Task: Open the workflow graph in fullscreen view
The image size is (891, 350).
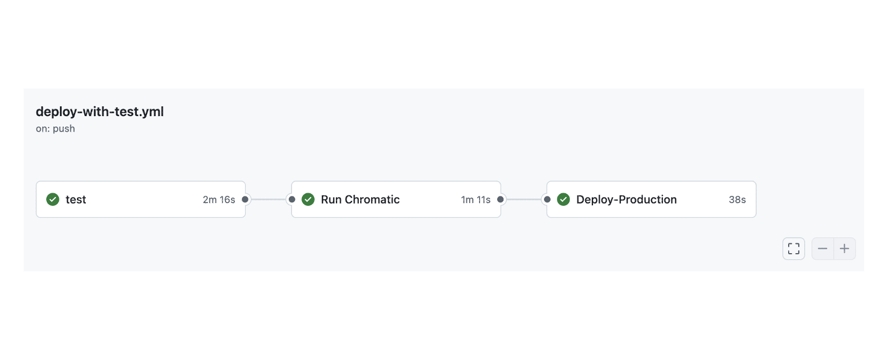Action: pos(793,248)
